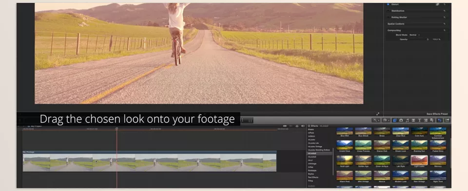Click the effects category list scrollbar
The height and width of the screenshot is (191, 468).
click(x=333, y=161)
